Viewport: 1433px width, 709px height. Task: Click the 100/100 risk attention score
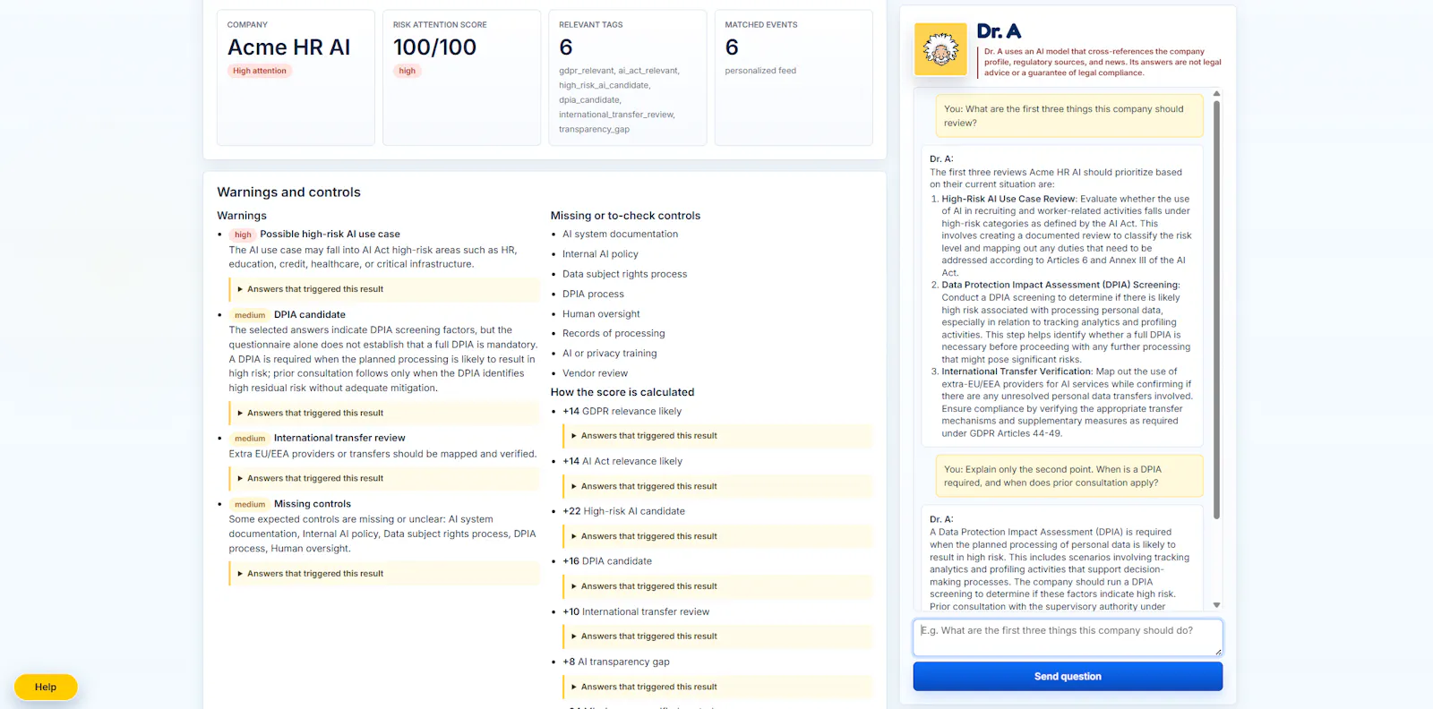point(434,47)
